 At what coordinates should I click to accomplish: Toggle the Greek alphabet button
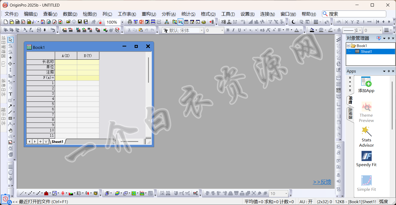coord(262,30)
